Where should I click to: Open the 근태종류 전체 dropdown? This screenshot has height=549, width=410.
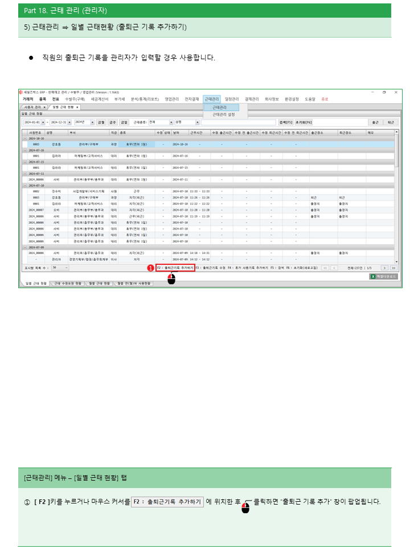click(x=171, y=122)
